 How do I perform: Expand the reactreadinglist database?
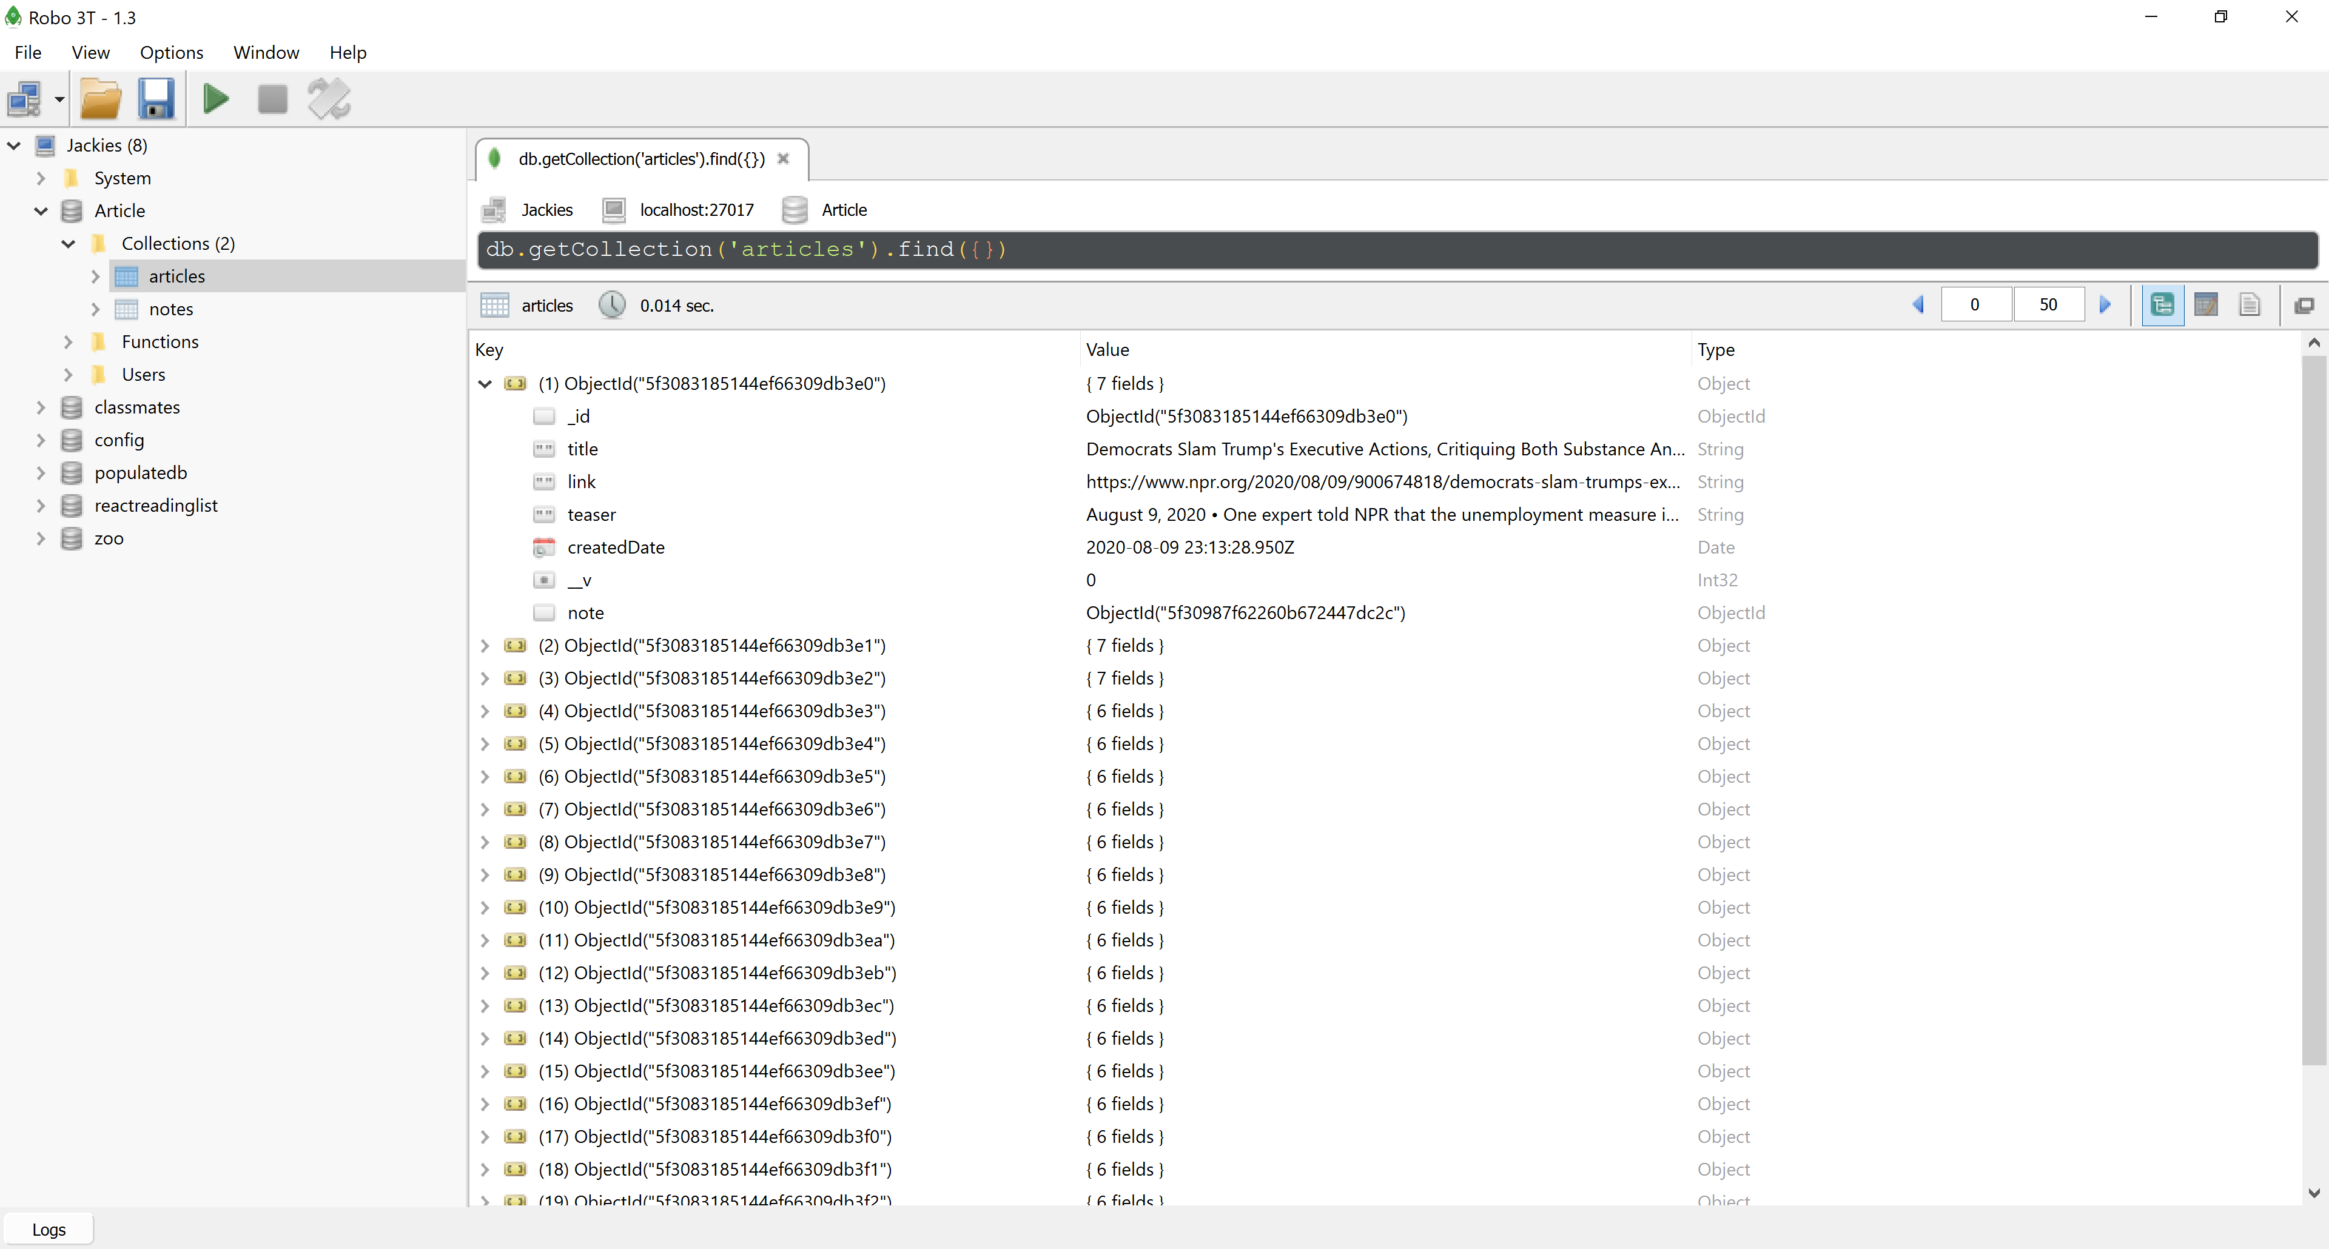click(41, 505)
